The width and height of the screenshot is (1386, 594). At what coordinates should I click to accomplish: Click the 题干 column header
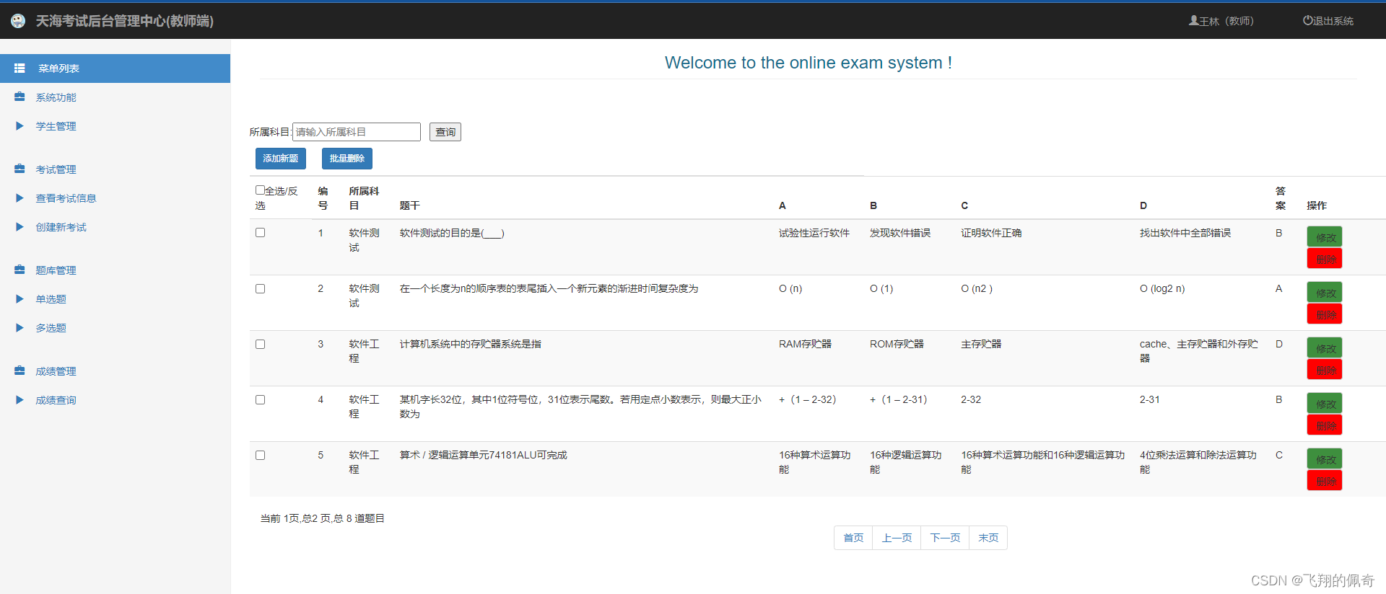pos(409,205)
